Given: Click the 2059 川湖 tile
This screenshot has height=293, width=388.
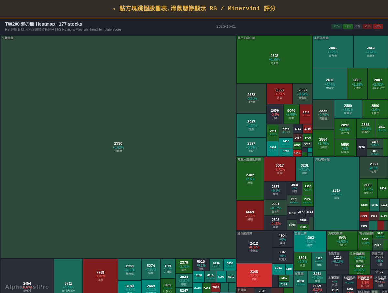Looking at the screenshot, I should coord(275,114).
